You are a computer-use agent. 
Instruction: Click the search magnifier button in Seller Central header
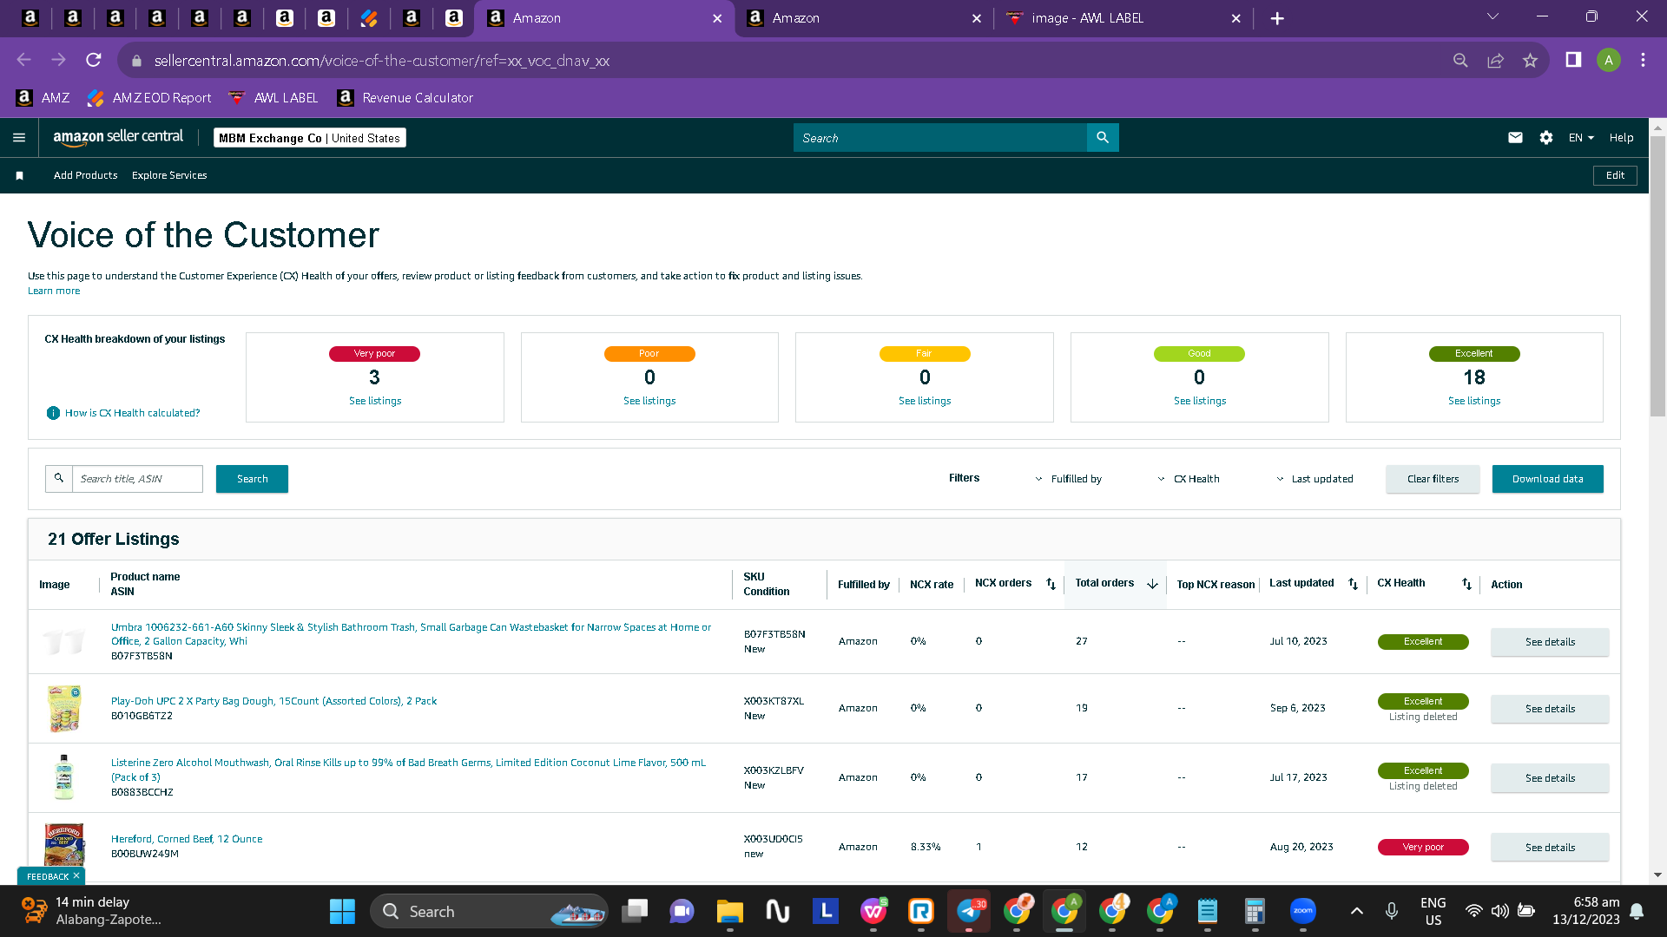1103,137
